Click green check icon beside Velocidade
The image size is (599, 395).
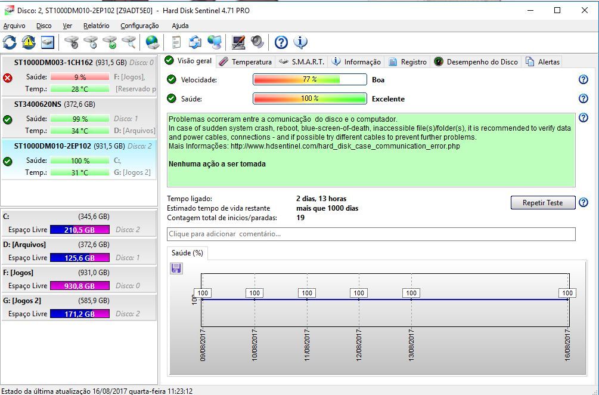172,79
